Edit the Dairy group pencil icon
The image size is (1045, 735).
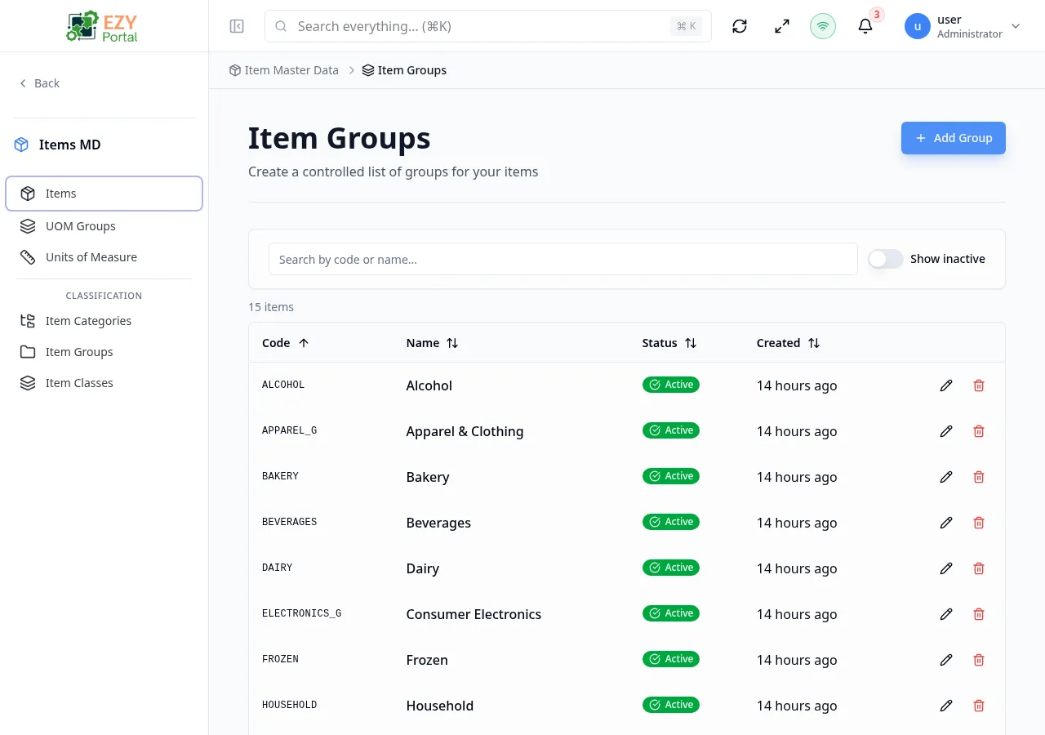click(x=946, y=568)
